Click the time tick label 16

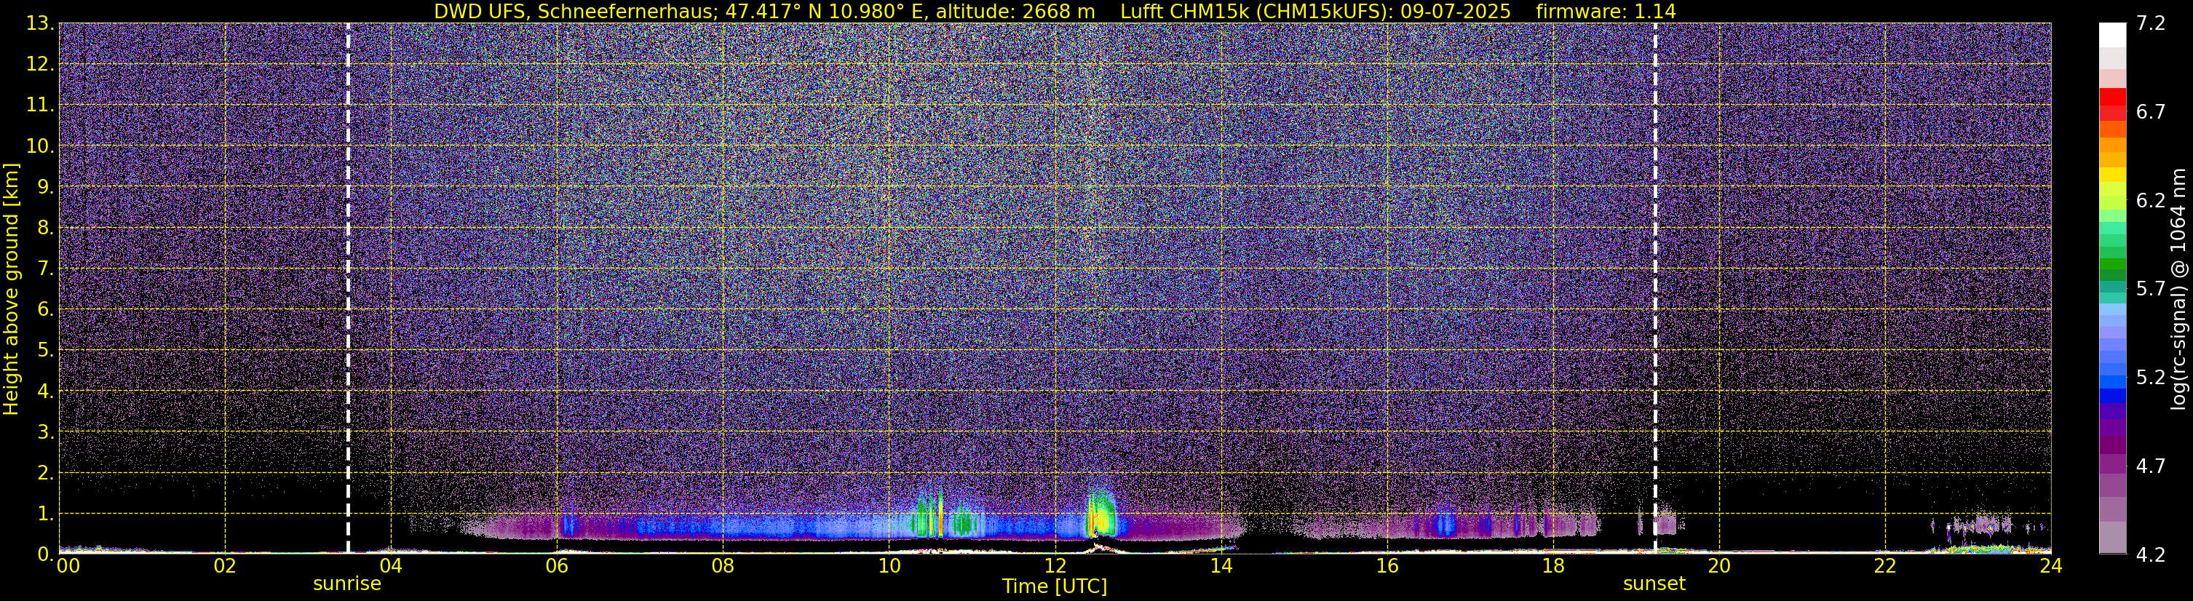click(1387, 566)
